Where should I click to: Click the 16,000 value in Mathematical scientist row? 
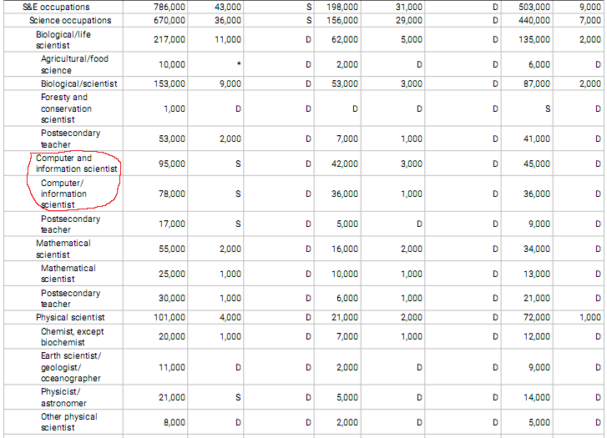345,249
